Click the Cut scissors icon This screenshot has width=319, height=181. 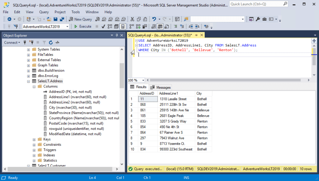pyautogui.click(x=132, y=19)
